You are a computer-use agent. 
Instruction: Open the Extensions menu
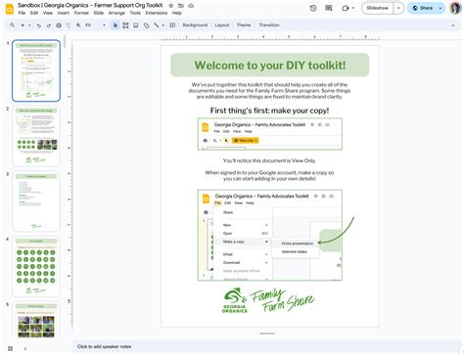(x=157, y=13)
